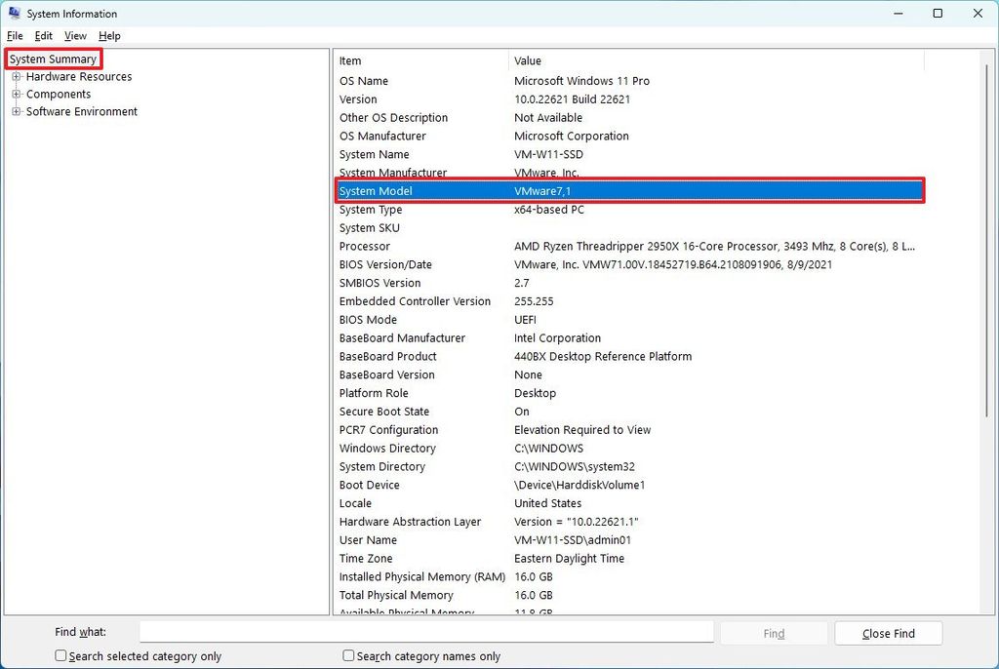Select System Summary in the sidebar

click(x=53, y=59)
